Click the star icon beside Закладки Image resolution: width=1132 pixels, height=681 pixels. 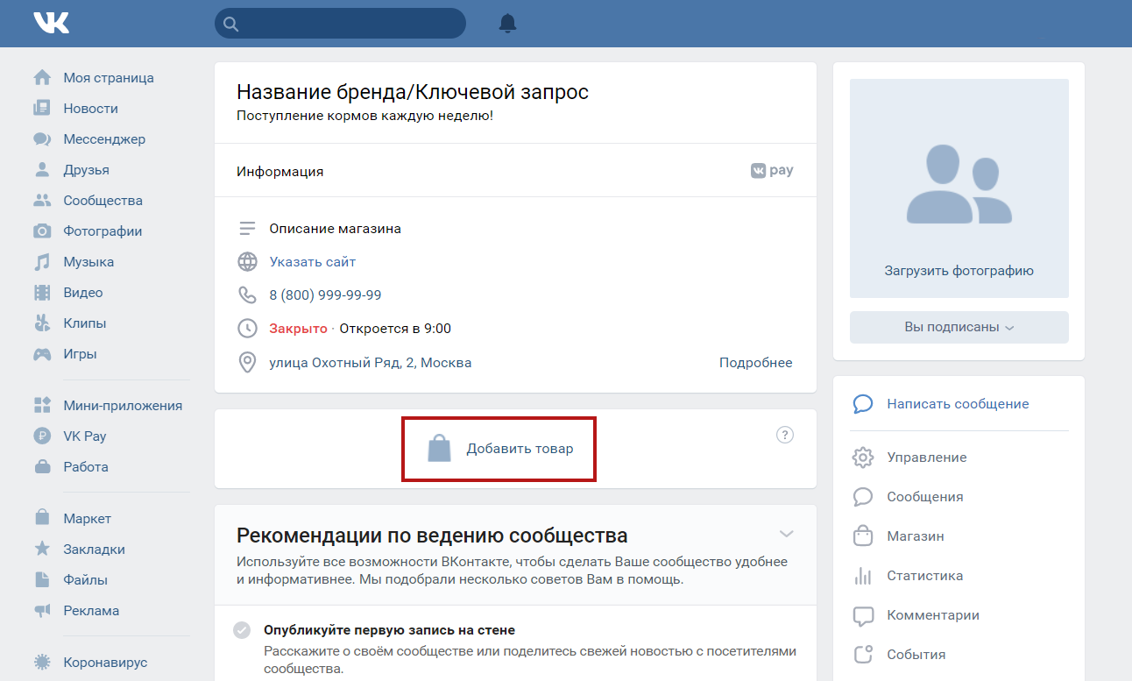[42, 549]
